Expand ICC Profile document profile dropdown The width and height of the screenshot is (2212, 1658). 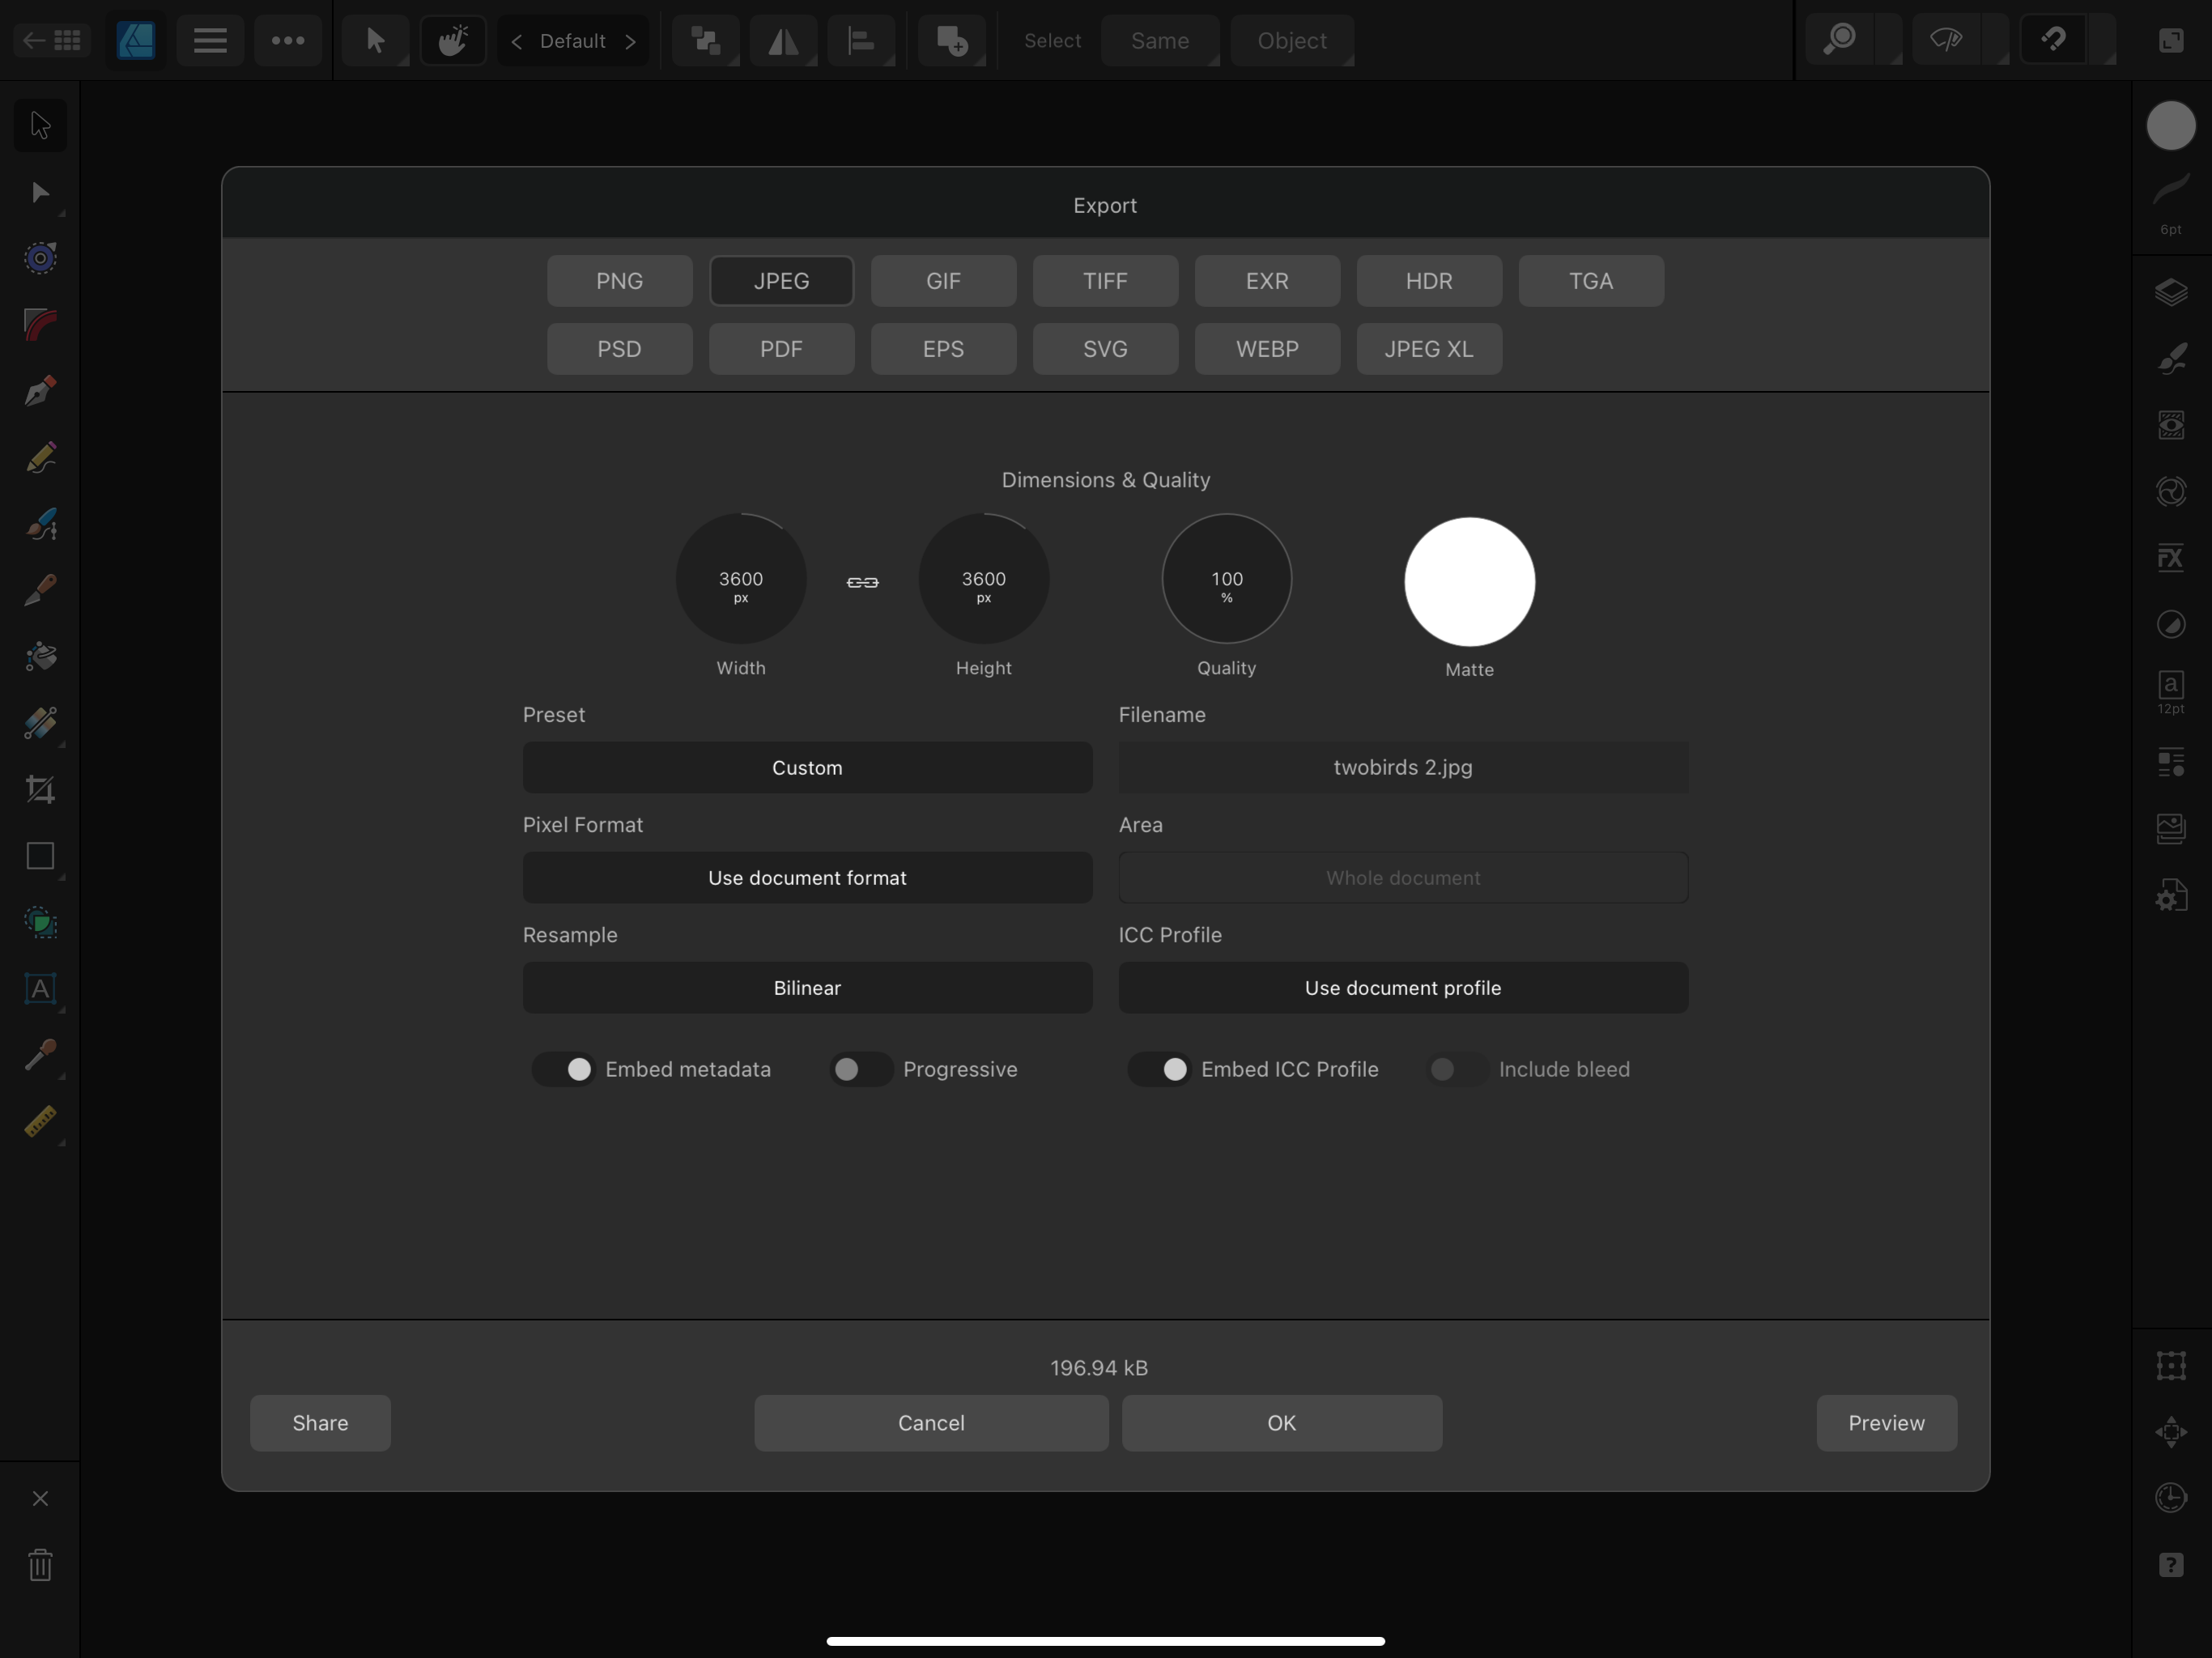coord(1403,987)
